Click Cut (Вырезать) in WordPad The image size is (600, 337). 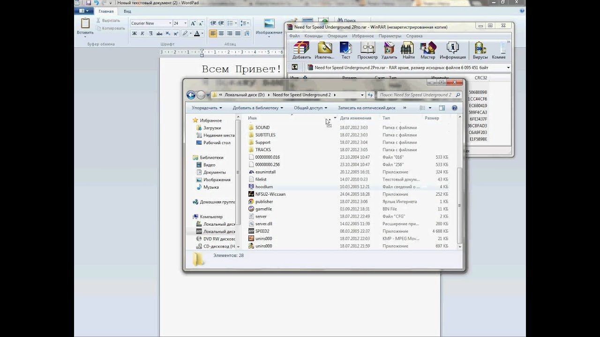pos(108,21)
